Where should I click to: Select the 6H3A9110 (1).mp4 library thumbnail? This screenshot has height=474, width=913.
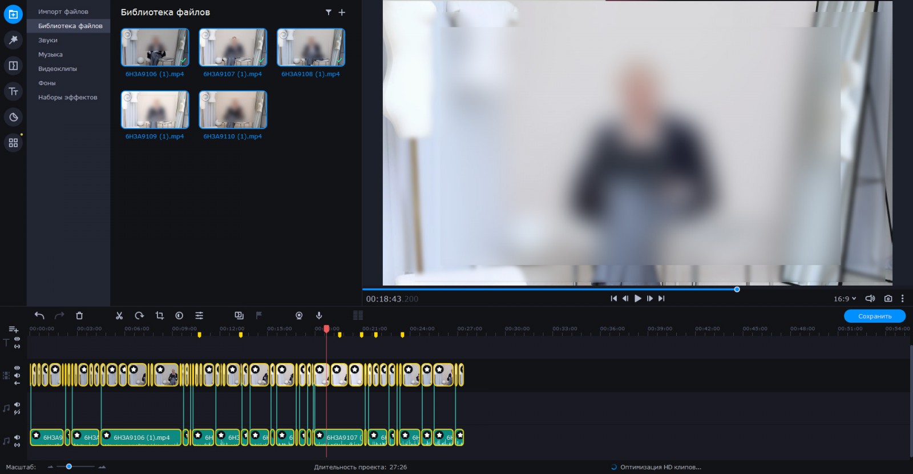tap(233, 110)
